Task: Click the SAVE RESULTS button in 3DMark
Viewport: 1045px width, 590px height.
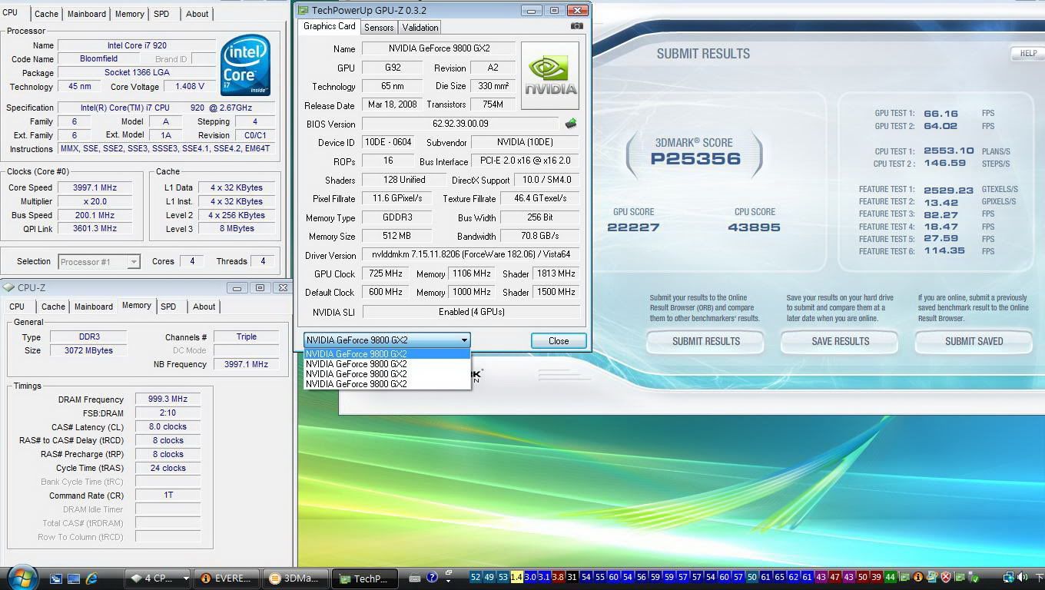Action: coord(841,341)
